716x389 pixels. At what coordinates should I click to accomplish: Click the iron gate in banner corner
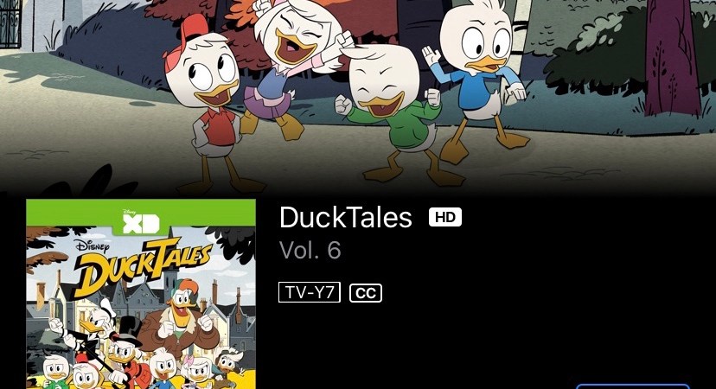pos(10,22)
